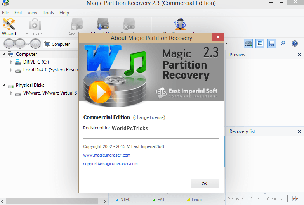This screenshot has height=205, width=304.
Task: Open the View menu
Action: [32, 13]
